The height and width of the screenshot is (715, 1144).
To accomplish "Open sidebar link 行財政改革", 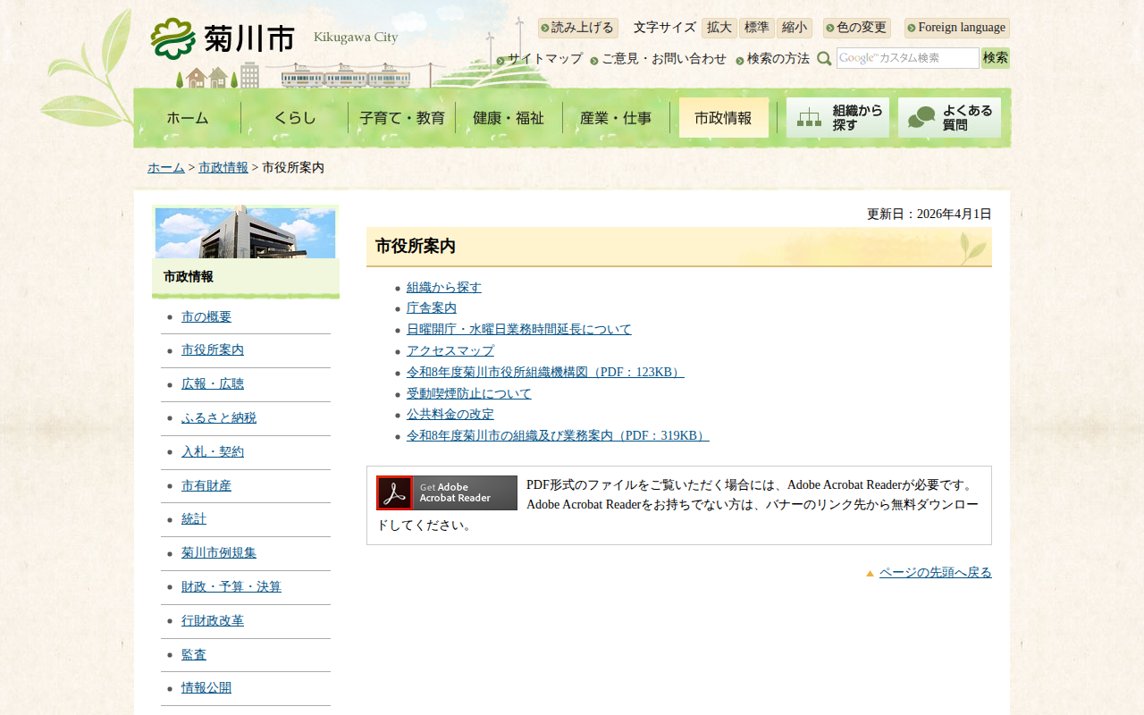I will (x=213, y=621).
